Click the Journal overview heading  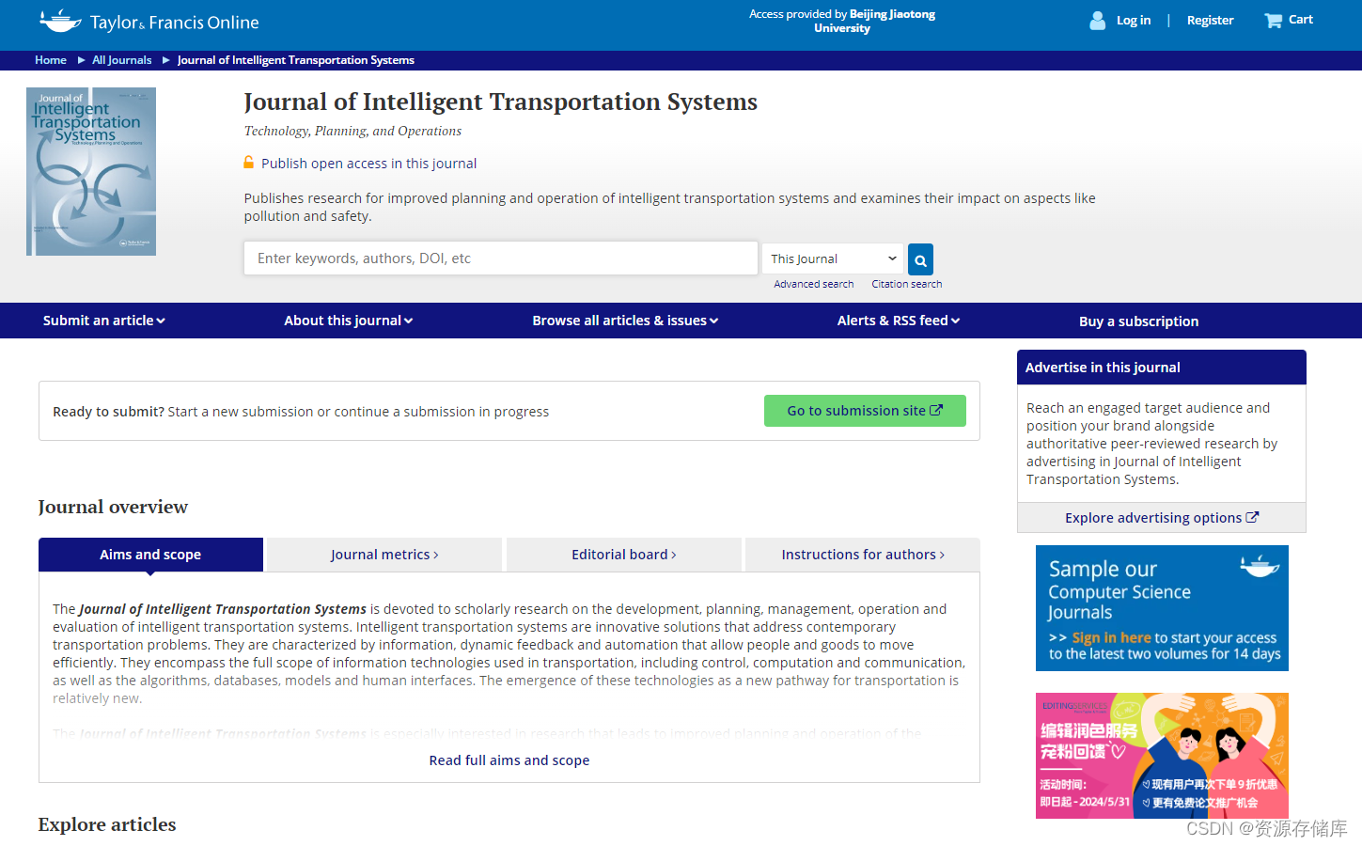tap(113, 507)
